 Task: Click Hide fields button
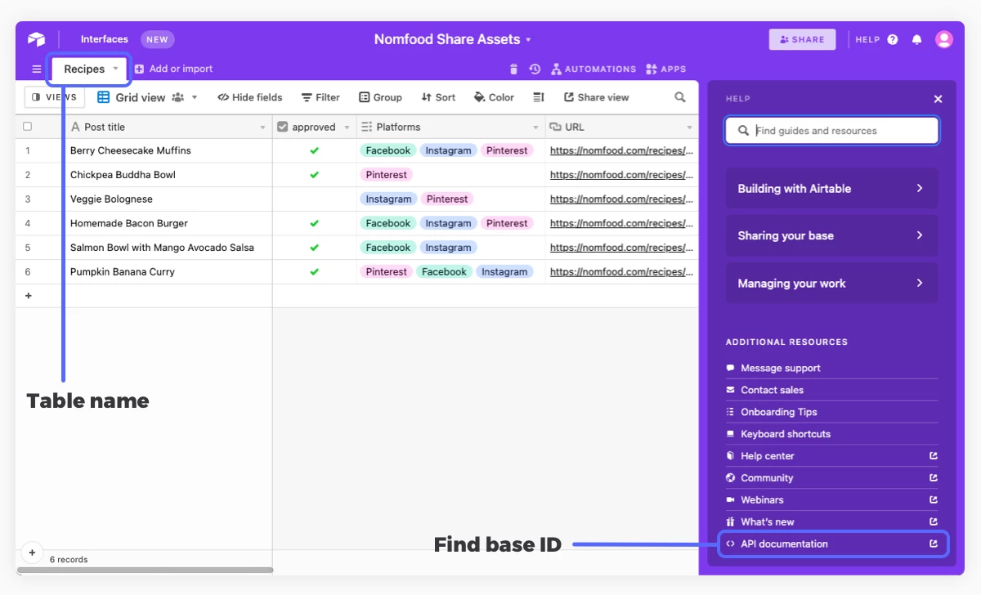250,97
